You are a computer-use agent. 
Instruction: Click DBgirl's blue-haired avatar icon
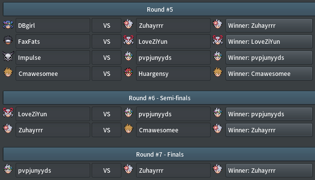click(x=8, y=25)
